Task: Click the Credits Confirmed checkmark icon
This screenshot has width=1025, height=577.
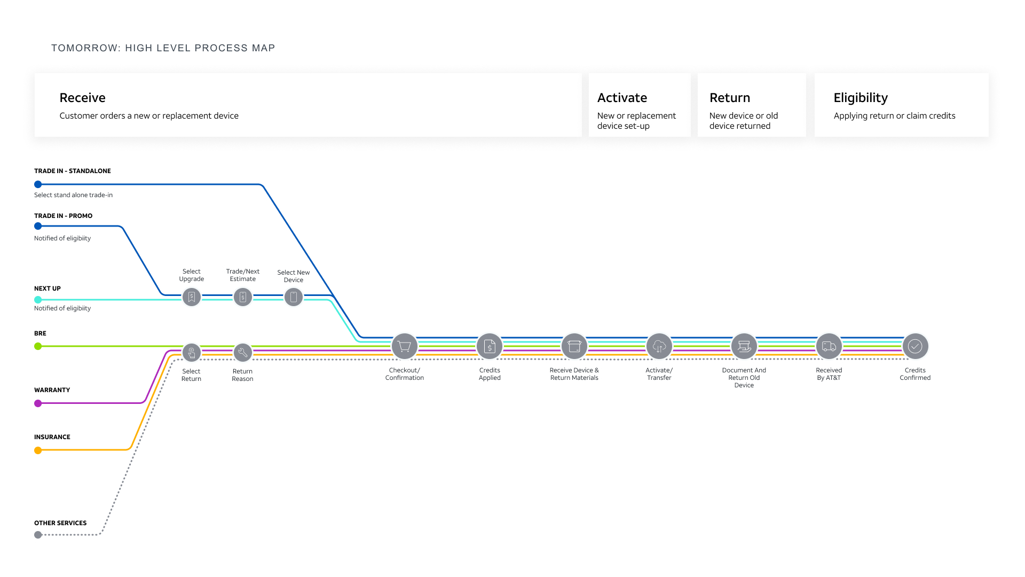Action: (x=915, y=347)
